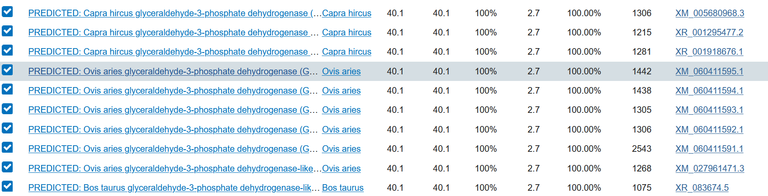The height and width of the screenshot is (196, 768).
Task: Uncheck the XR_001295477.2 row checkbox
Action: click(7, 31)
